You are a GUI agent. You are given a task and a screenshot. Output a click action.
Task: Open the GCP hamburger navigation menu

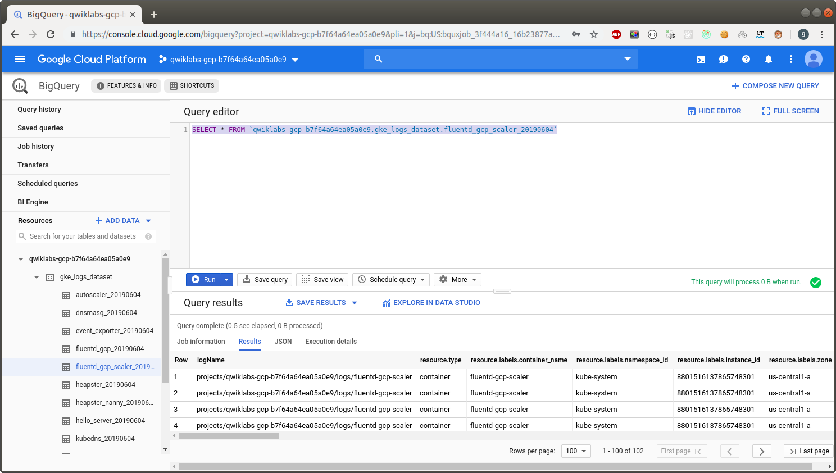point(20,59)
